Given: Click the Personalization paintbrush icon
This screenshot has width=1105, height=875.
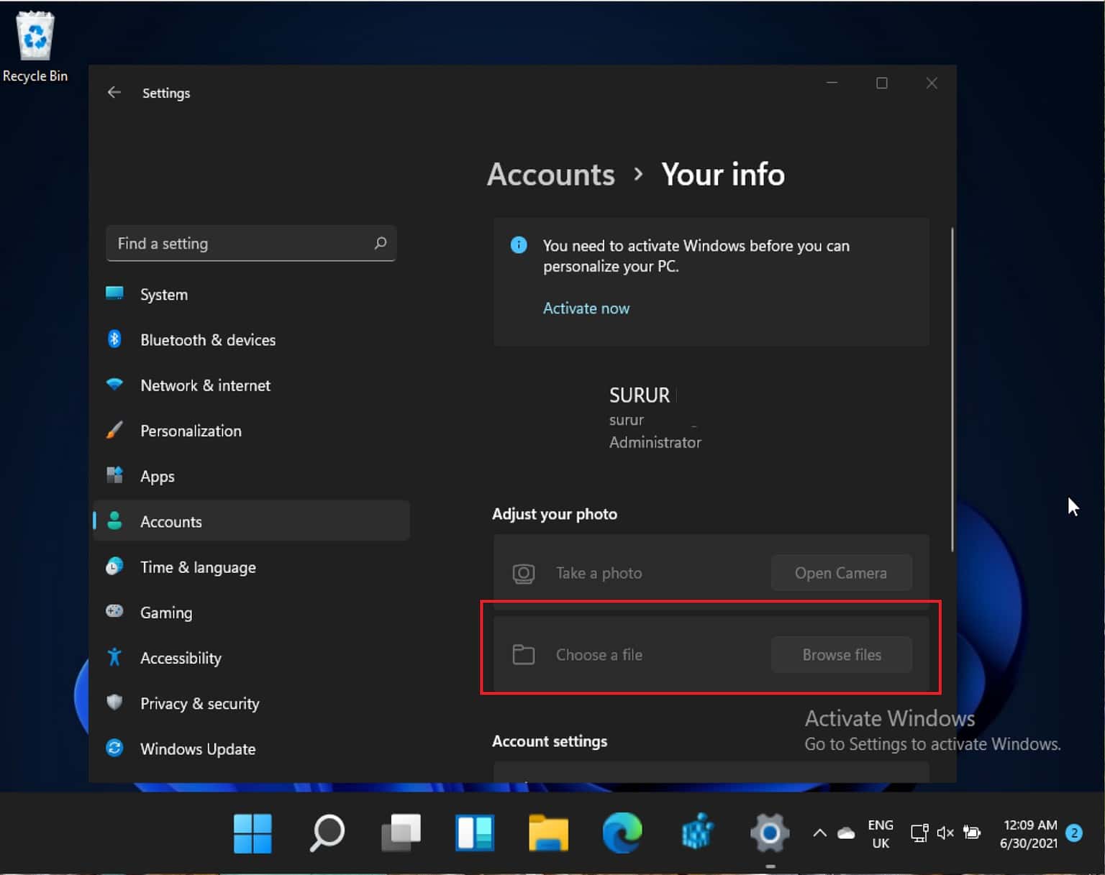Looking at the screenshot, I should pos(115,431).
